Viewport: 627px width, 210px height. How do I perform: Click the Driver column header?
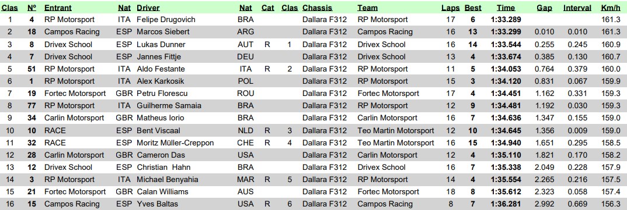point(148,8)
